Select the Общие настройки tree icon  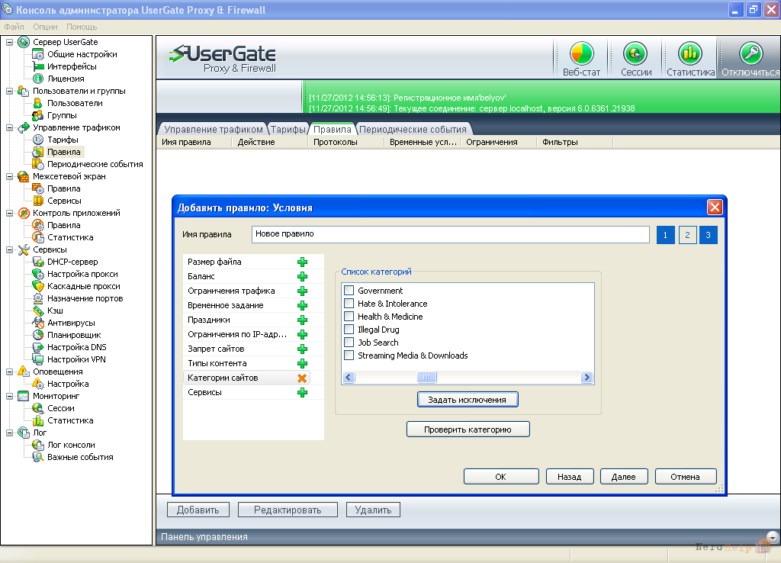click(38, 54)
